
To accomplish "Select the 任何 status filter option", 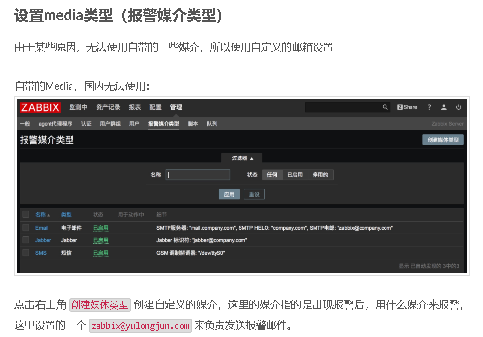I will pyautogui.click(x=272, y=175).
